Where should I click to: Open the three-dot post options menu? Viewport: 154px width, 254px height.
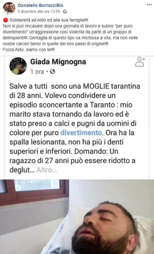point(149,5)
